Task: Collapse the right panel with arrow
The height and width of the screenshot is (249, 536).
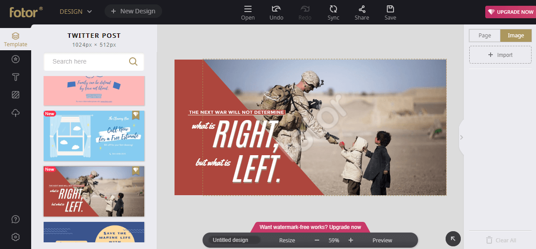Action: click(461, 137)
